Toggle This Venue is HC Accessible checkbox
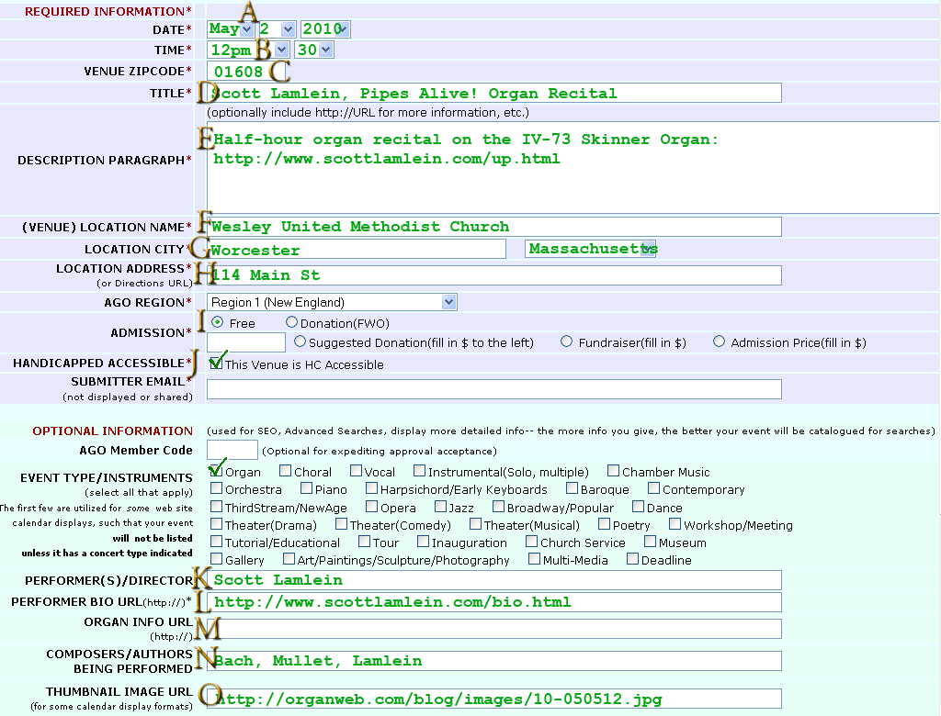Viewport: 941px width, 716px height. pyautogui.click(x=216, y=364)
